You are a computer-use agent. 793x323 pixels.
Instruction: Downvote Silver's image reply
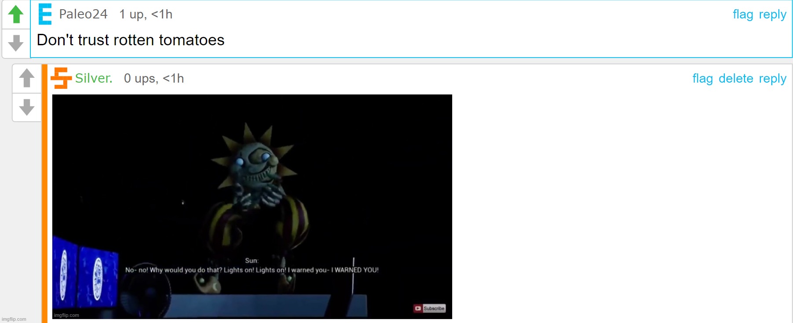pos(27,107)
